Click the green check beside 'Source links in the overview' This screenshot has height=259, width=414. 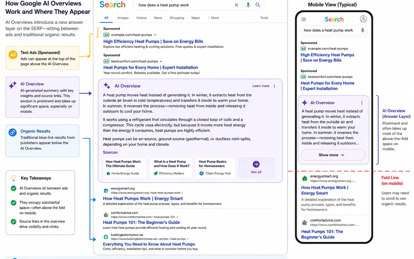[13, 221]
